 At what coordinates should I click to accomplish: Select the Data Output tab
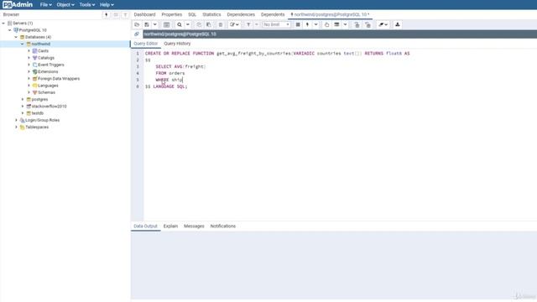pos(145,226)
